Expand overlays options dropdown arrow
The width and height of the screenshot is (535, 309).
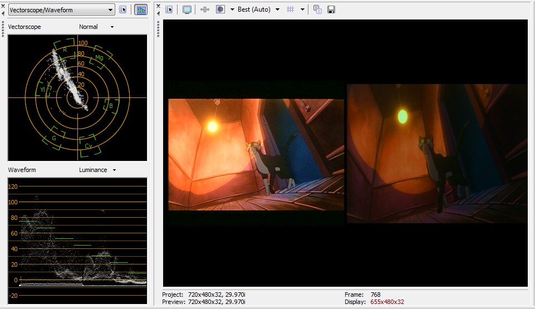coord(302,9)
